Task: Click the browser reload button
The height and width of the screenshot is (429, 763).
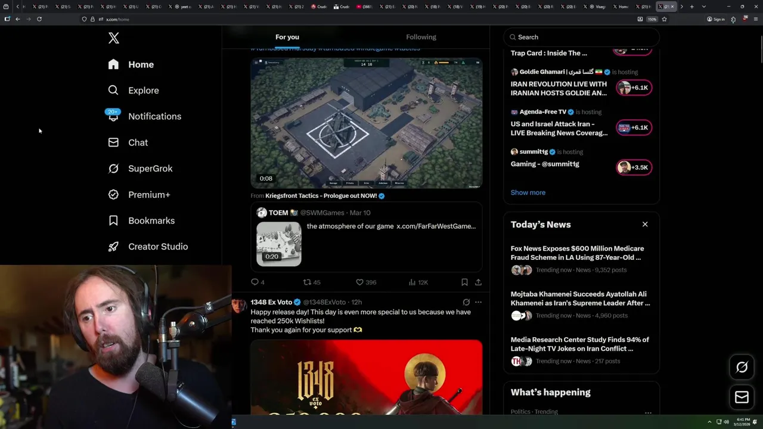Action: (x=39, y=19)
